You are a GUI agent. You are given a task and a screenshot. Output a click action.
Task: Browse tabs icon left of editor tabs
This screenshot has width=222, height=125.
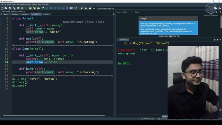(1, 14)
